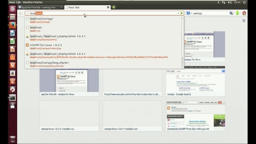256x144 pixels.
Task: Open top-right xampp for linux thumbnail
Action: (204, 46)
